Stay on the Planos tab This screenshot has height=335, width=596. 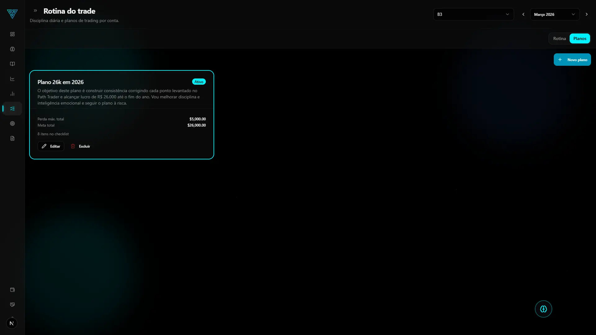(x=580, y=38)
